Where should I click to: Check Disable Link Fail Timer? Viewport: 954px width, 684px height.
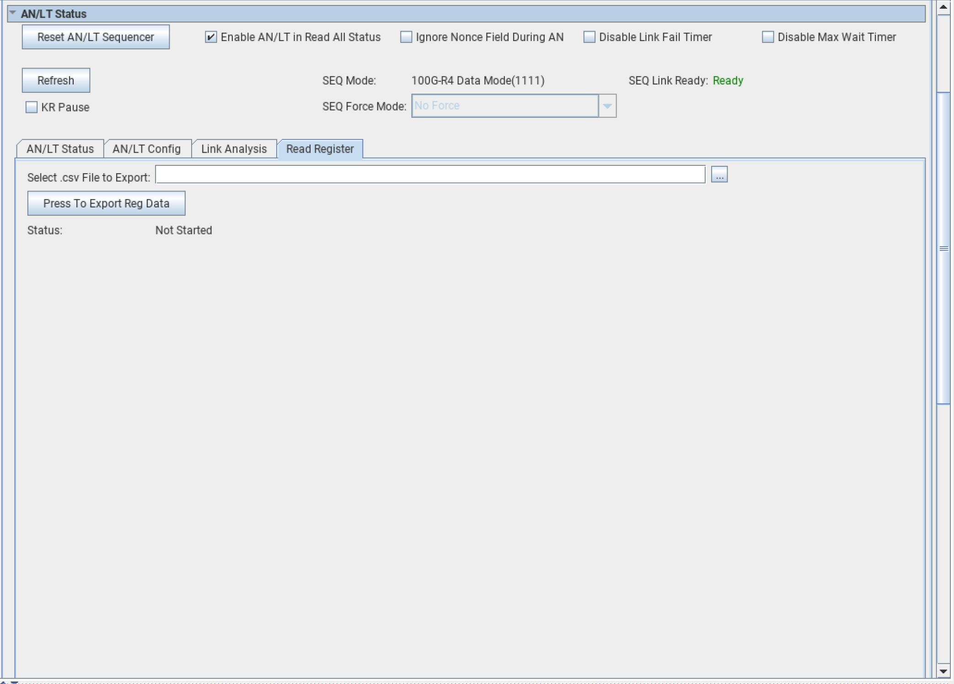[x=590, y=37]
